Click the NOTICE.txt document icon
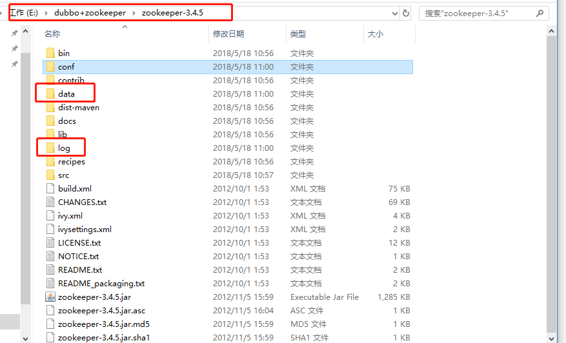This screenshot has height=343, width=566. point(50,256)
